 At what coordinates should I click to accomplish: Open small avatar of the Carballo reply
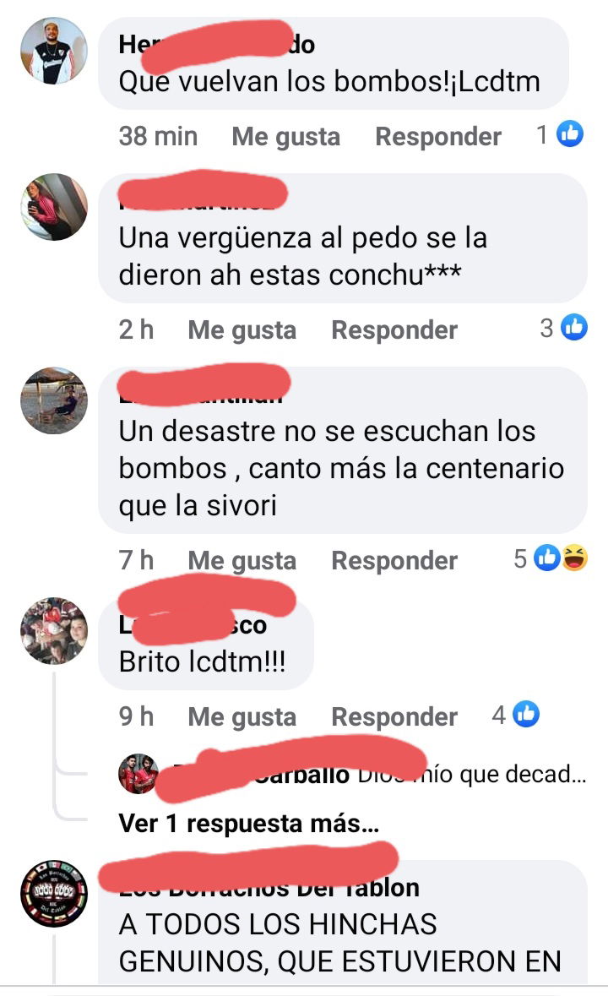point(138,774)
